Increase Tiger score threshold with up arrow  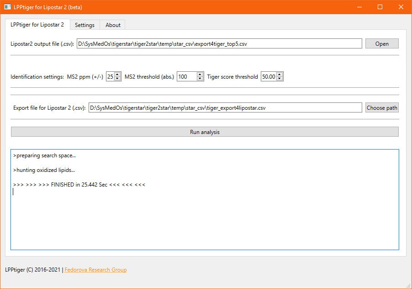pyautogui.click(x=280, y=74)
